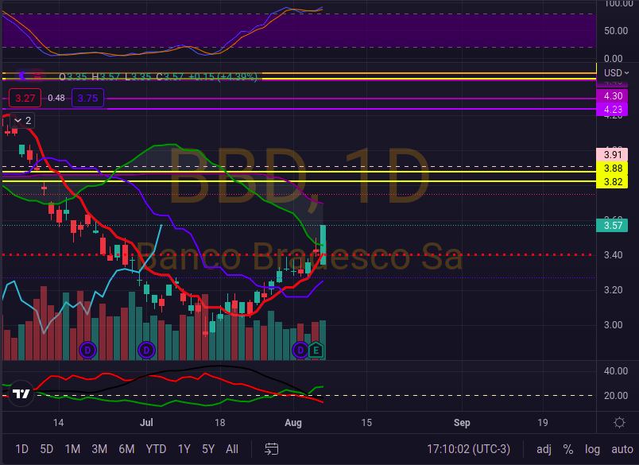The image size is (639, 465).
Task: Click the Sep label on the time axis
Action: tap(462, 423)
